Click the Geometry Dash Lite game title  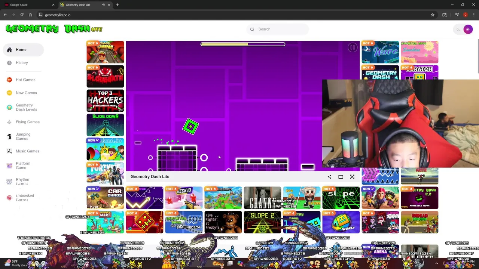[x=150, y=176]
